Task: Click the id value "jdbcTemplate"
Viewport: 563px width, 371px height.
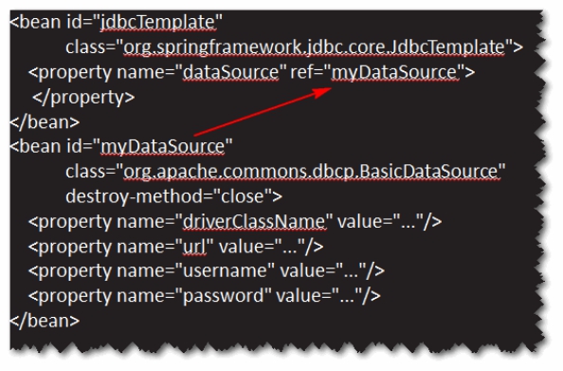Action: pos(158,23)
